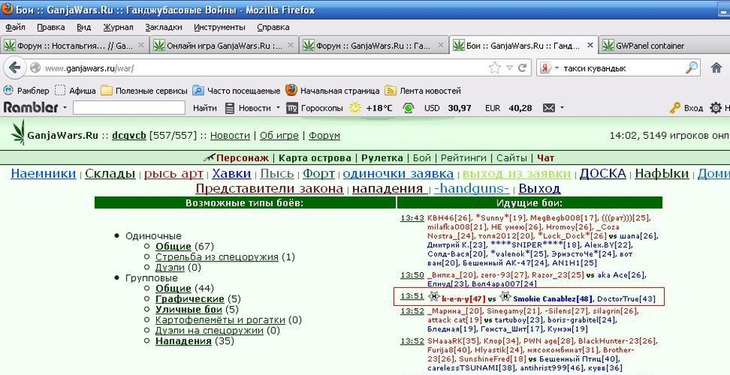
Task: Click the Rambler weather sun icon
Action: [356, 108]
